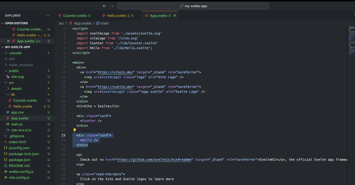This screenshot has width=355, height=185.
Task: Show code actions lightbulb at line 22
Action: 75,130
